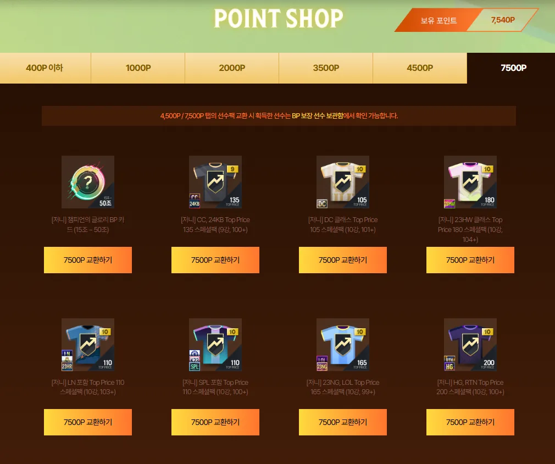
Task: Open the 23HW Top Price 180 pack icon
Action: pyautogui.click(x=470, y=182)
